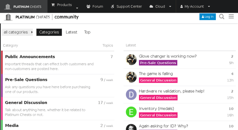Click the green E avatar for Inventory topic
Screen dimensions: 238x130
131,112
